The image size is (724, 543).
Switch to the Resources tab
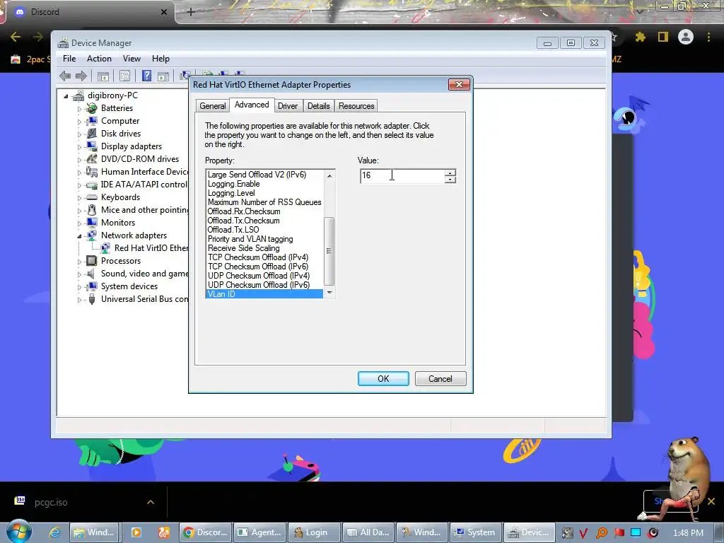[356, 106]
